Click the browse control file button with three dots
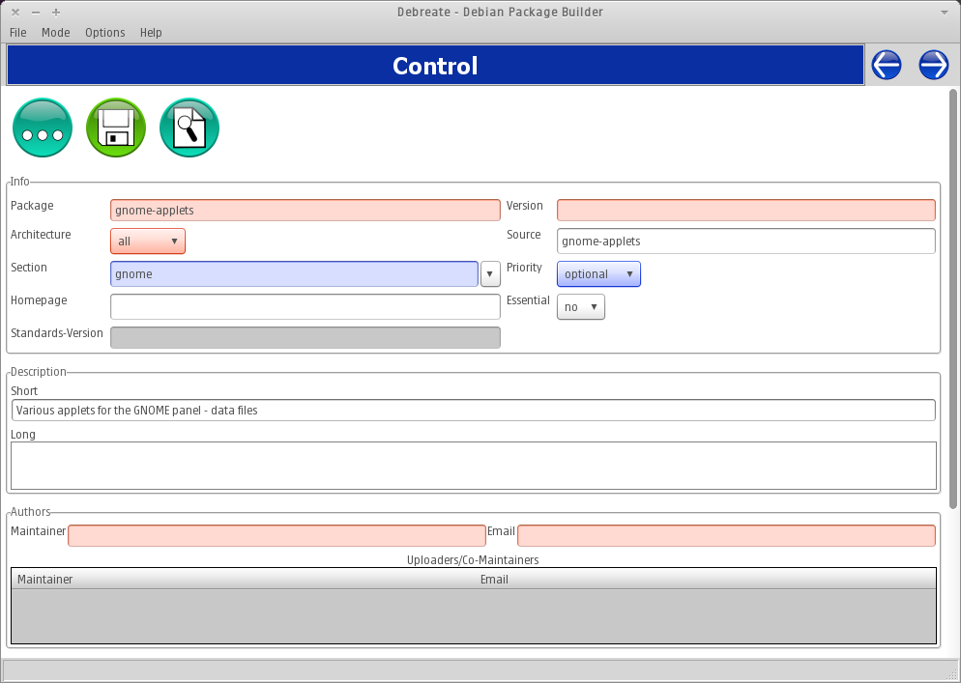The image size is (961, 683). (43, 128)
